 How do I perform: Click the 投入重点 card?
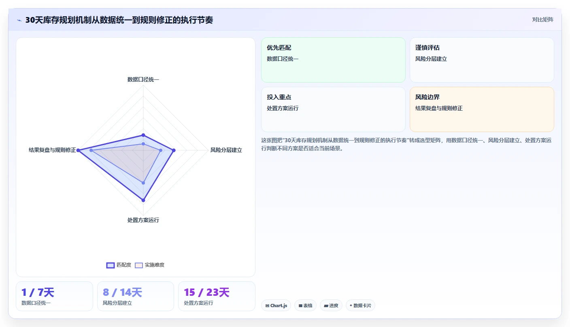333,109
